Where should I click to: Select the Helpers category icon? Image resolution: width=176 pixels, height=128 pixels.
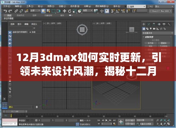pos(158,29)
